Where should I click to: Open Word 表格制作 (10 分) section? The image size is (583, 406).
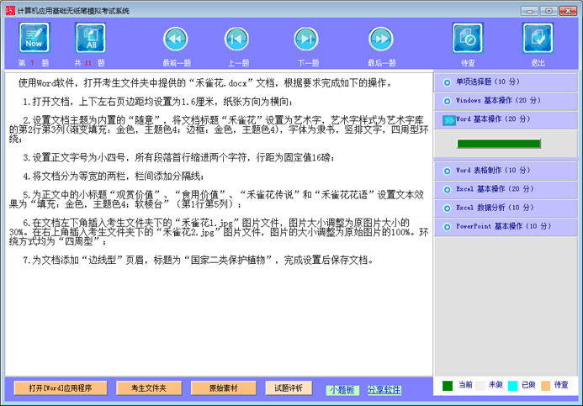click(506, 171)
